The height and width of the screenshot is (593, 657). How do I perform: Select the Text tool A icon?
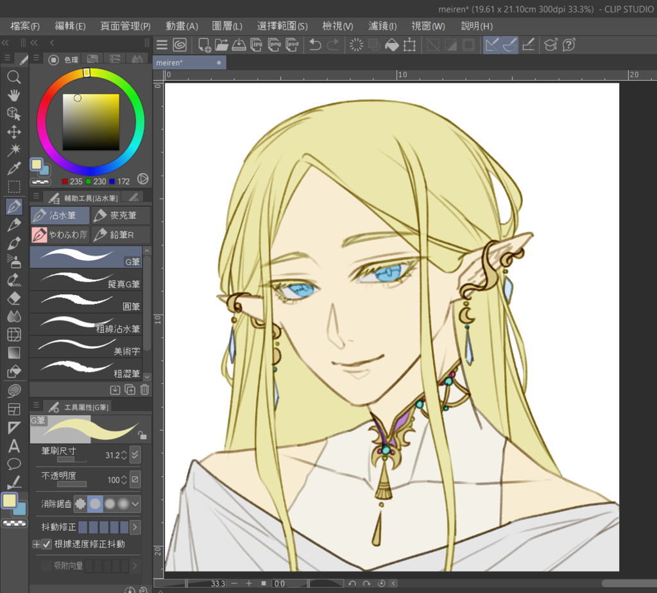(x=14, y=446)
